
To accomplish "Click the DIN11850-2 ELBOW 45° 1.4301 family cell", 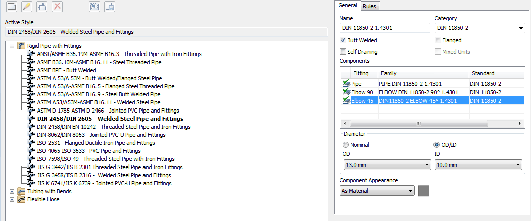I will point(423,100).
